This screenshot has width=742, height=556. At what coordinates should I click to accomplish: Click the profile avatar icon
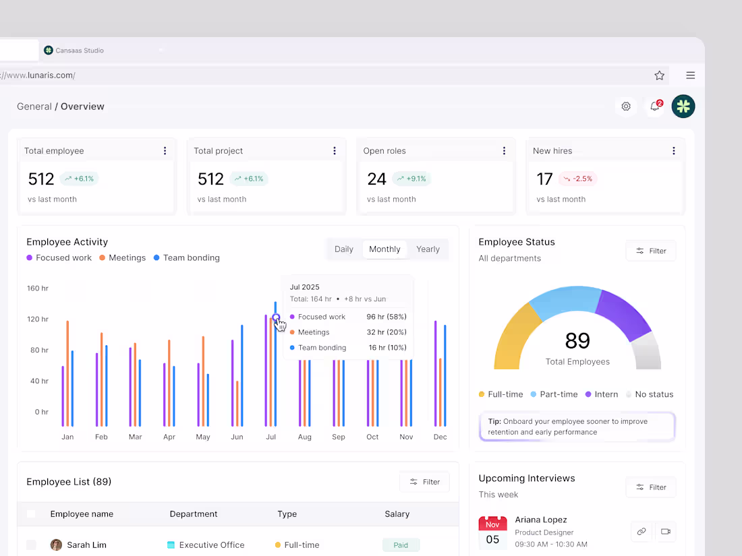pyautogui.click(x=683, y=106)
